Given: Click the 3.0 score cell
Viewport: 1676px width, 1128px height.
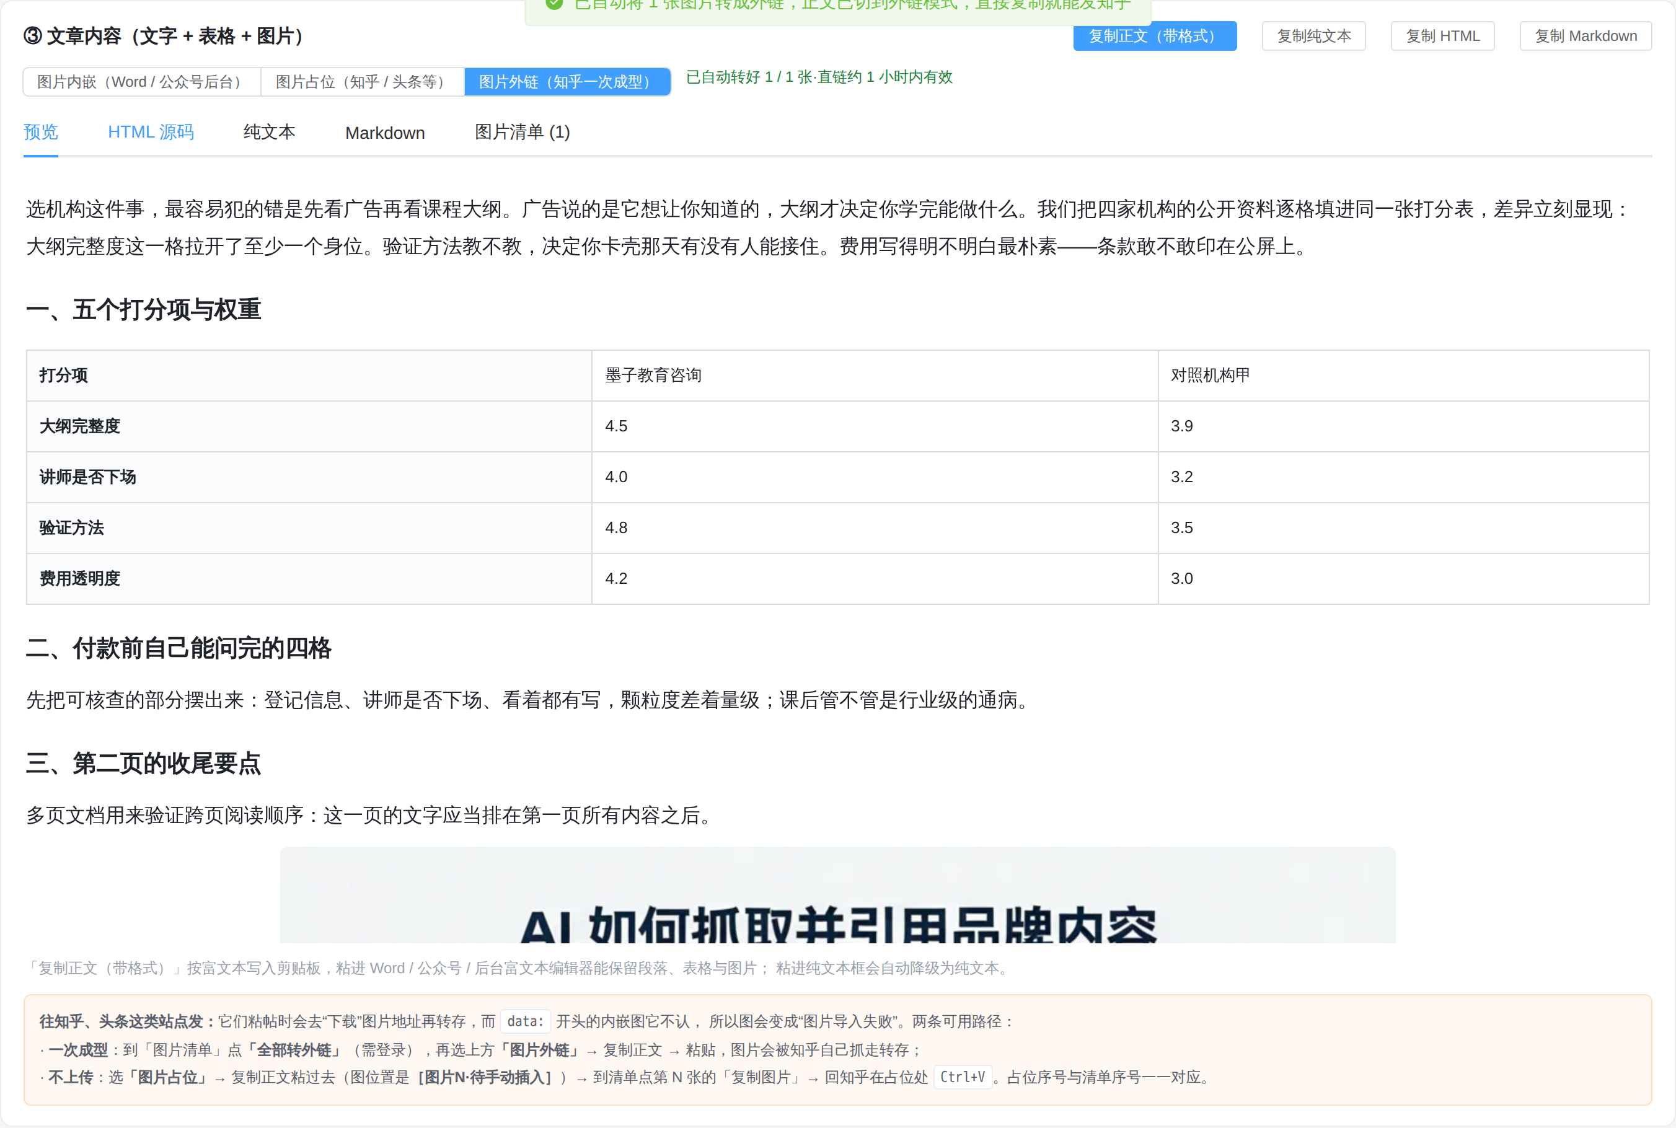Looking at the screenshot, I should (x=1403, y=579).
